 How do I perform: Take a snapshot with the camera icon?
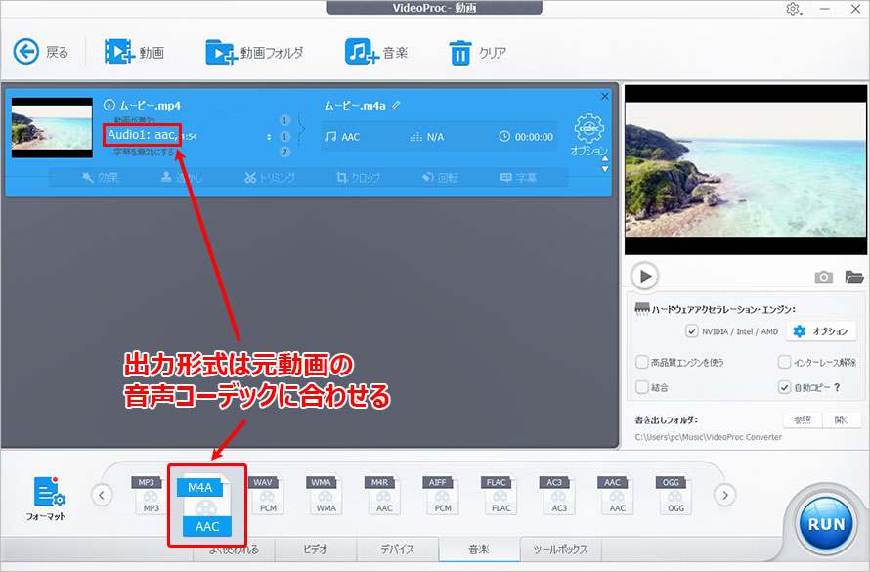click(823, 277)
